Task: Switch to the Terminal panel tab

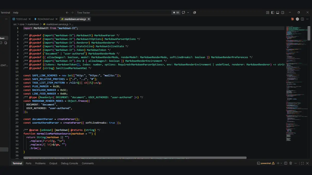Action: [x=17, y=163]
